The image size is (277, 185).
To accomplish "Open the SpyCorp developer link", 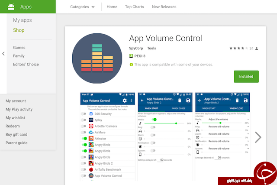I will pyautogui.click(x=136, y=48).
